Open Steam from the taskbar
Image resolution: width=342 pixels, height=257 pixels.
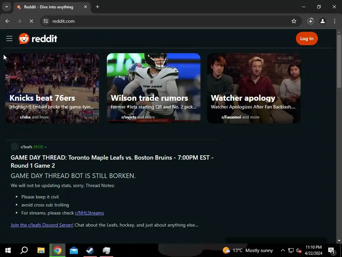tap(90, 250)
